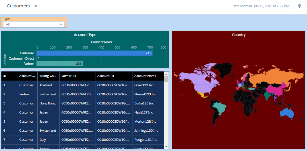The image size is (307, 151).
Task: Select blue Australia on the map
Action: point(288,113)
